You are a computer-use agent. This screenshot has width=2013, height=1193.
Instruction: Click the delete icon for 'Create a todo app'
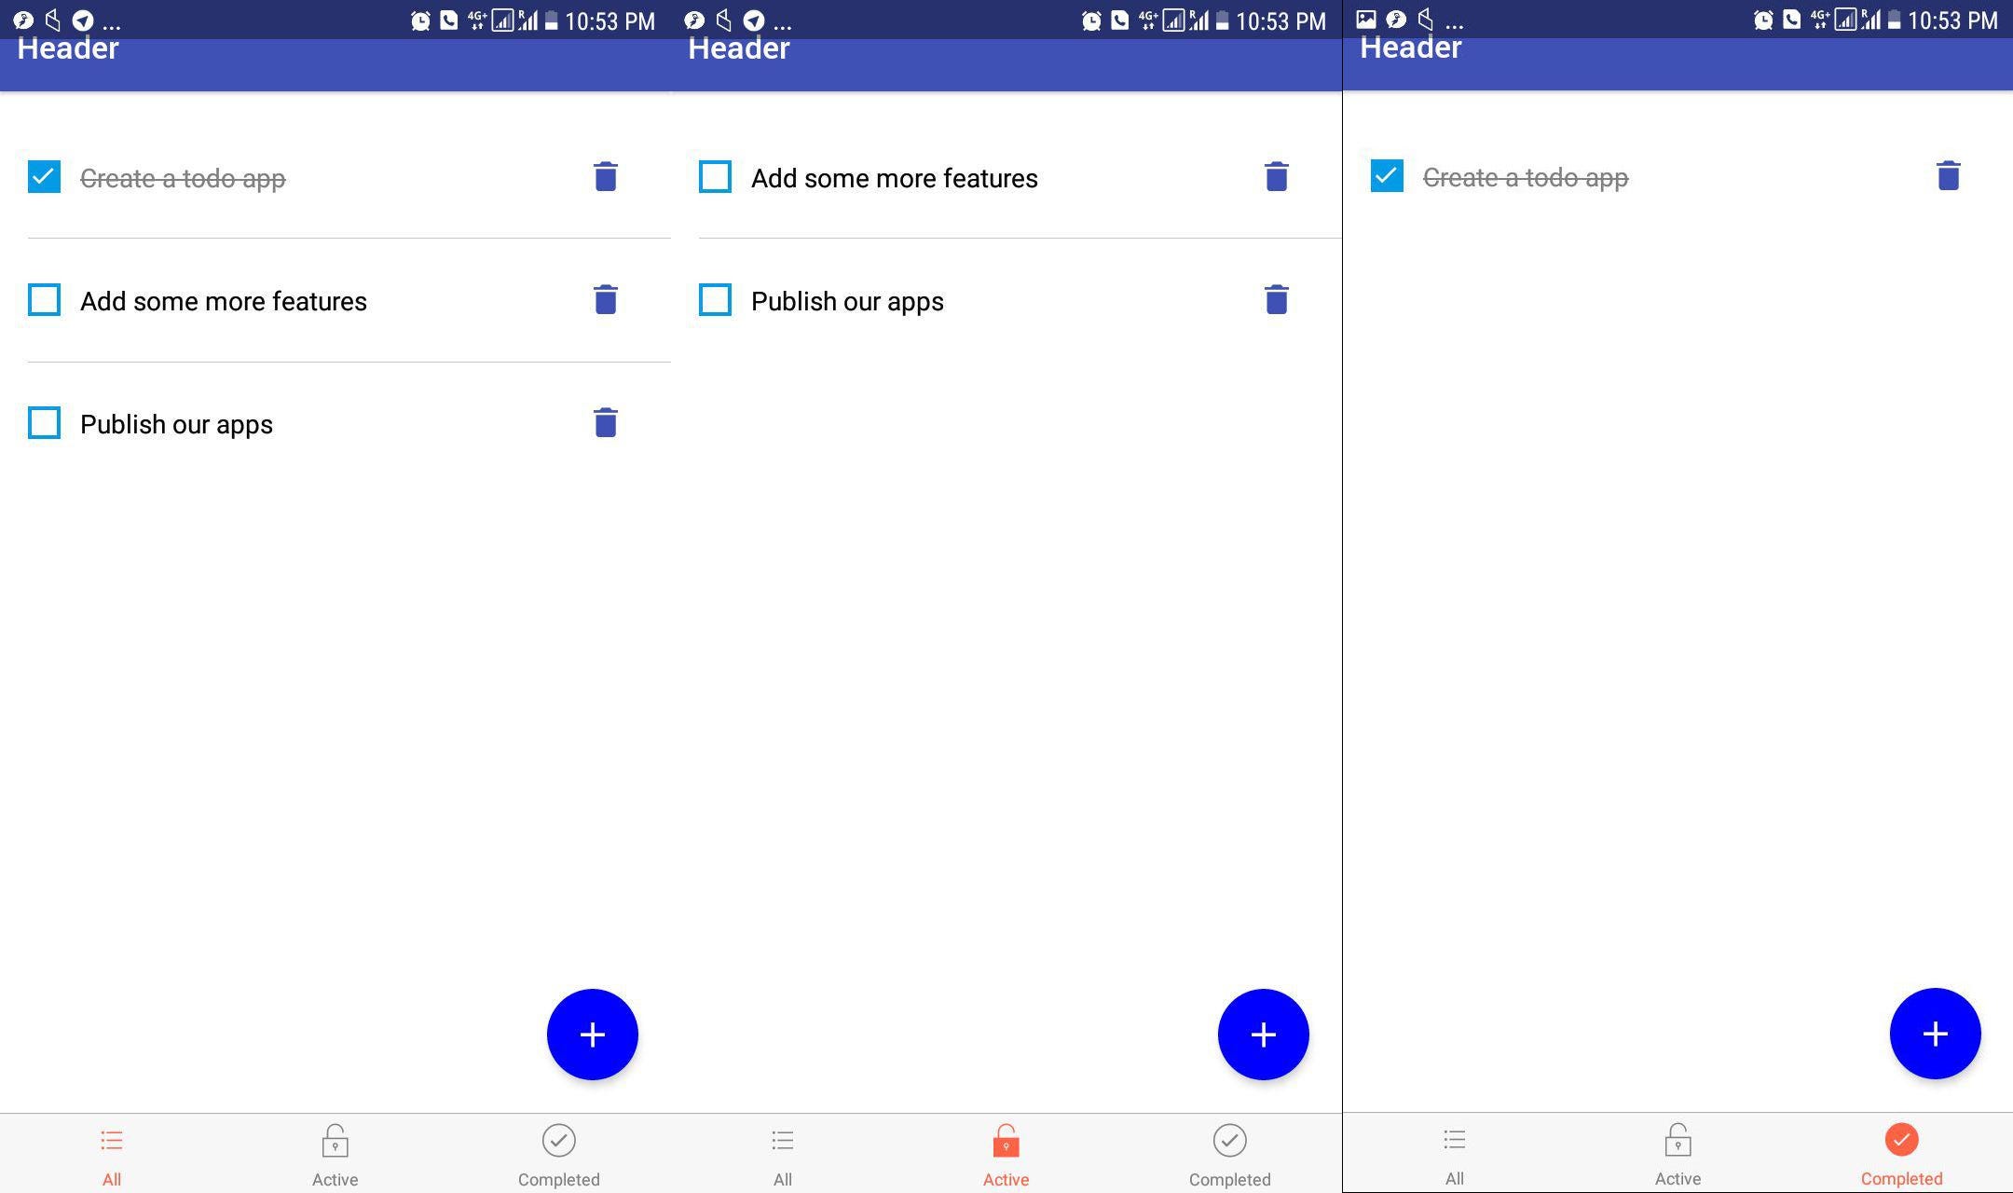605,176
